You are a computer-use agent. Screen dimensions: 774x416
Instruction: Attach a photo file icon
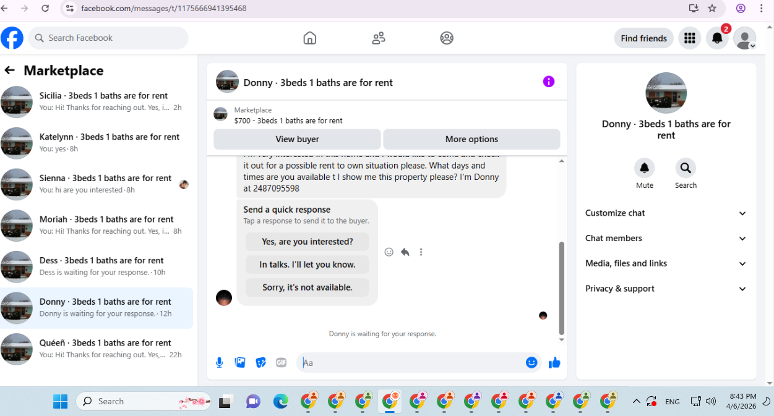pos(240,363)
